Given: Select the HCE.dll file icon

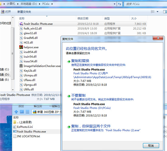Looking at the screenshot, I should click(21, 43).
